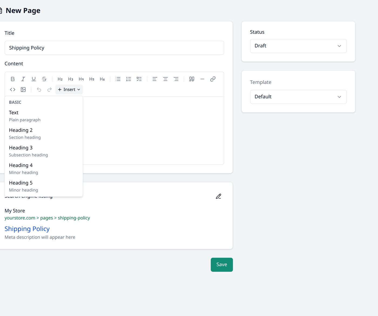
Task: Undo the last edit
Action: pos(39,90)
